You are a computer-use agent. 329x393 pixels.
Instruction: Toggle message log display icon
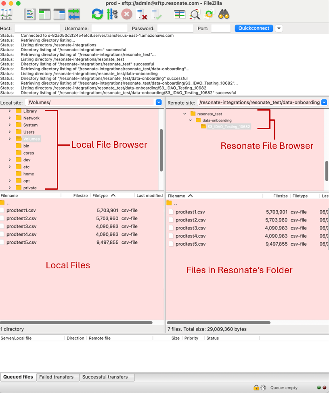tap(30, 14)
